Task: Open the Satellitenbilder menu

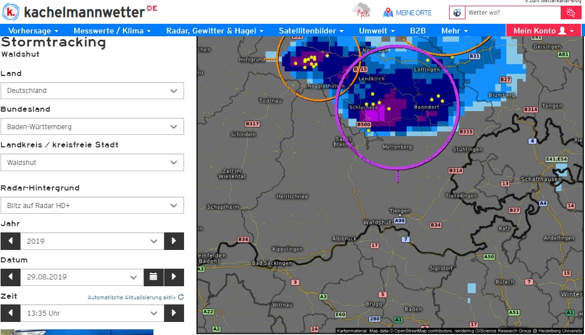Action: pos(311,31)
